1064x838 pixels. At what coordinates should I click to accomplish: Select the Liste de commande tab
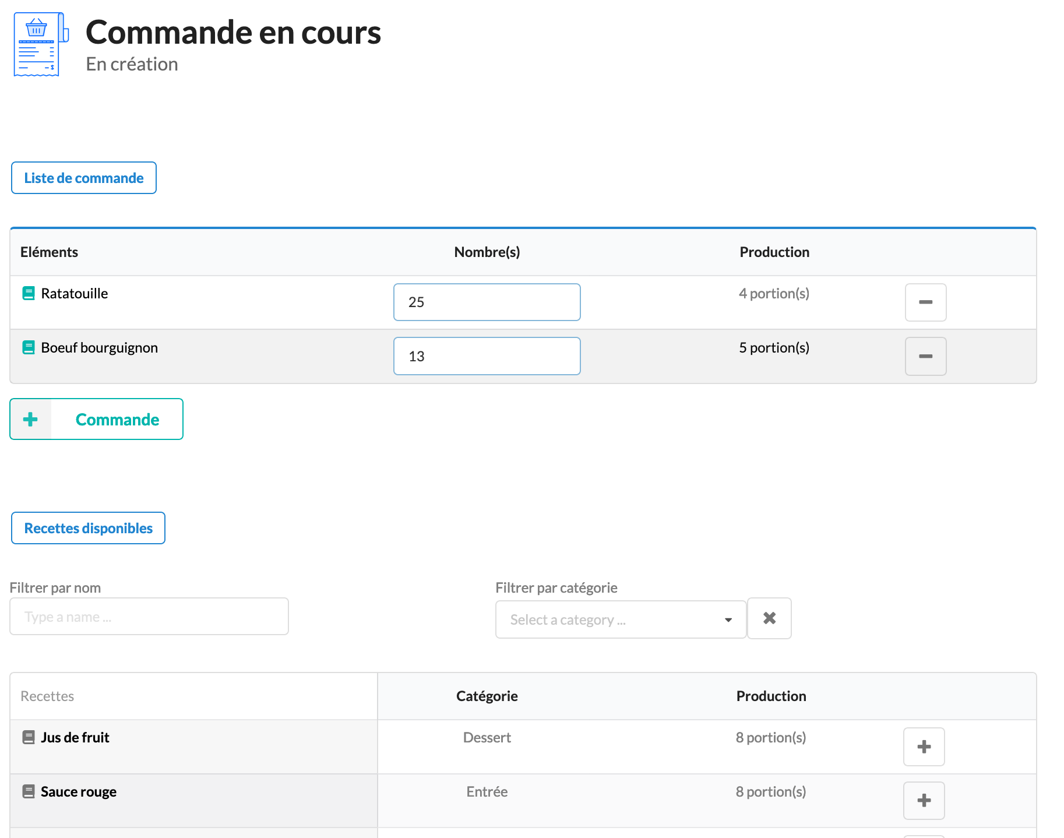(83, 178)
